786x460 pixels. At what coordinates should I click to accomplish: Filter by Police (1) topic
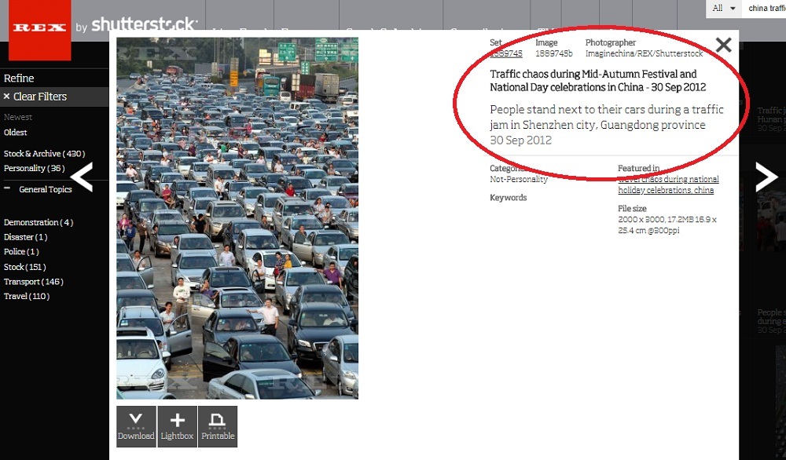[x=21, y=252]
